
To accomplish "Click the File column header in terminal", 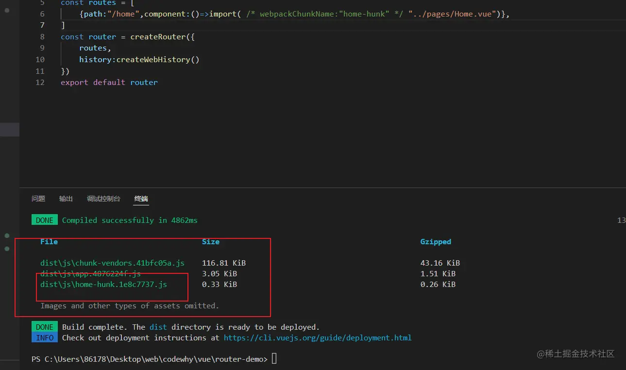I will pyautogui.click(x=49, y=241).
